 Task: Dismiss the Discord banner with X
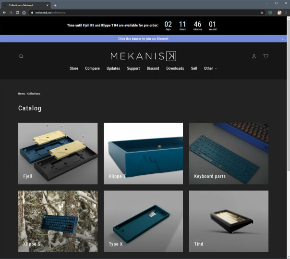pyautogui.click(x=283, y=39)
